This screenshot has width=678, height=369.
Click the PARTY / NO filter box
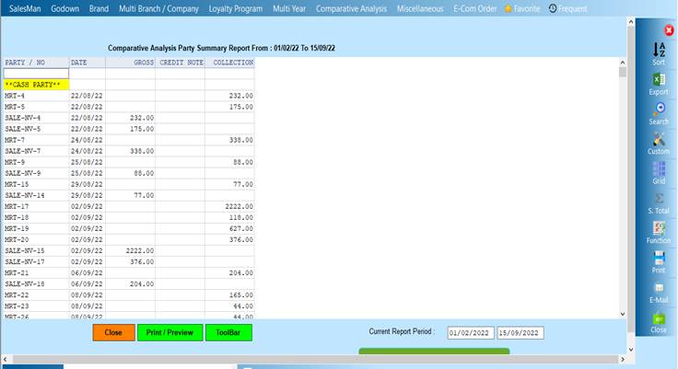pyautogui.click(x=36, y=73)
